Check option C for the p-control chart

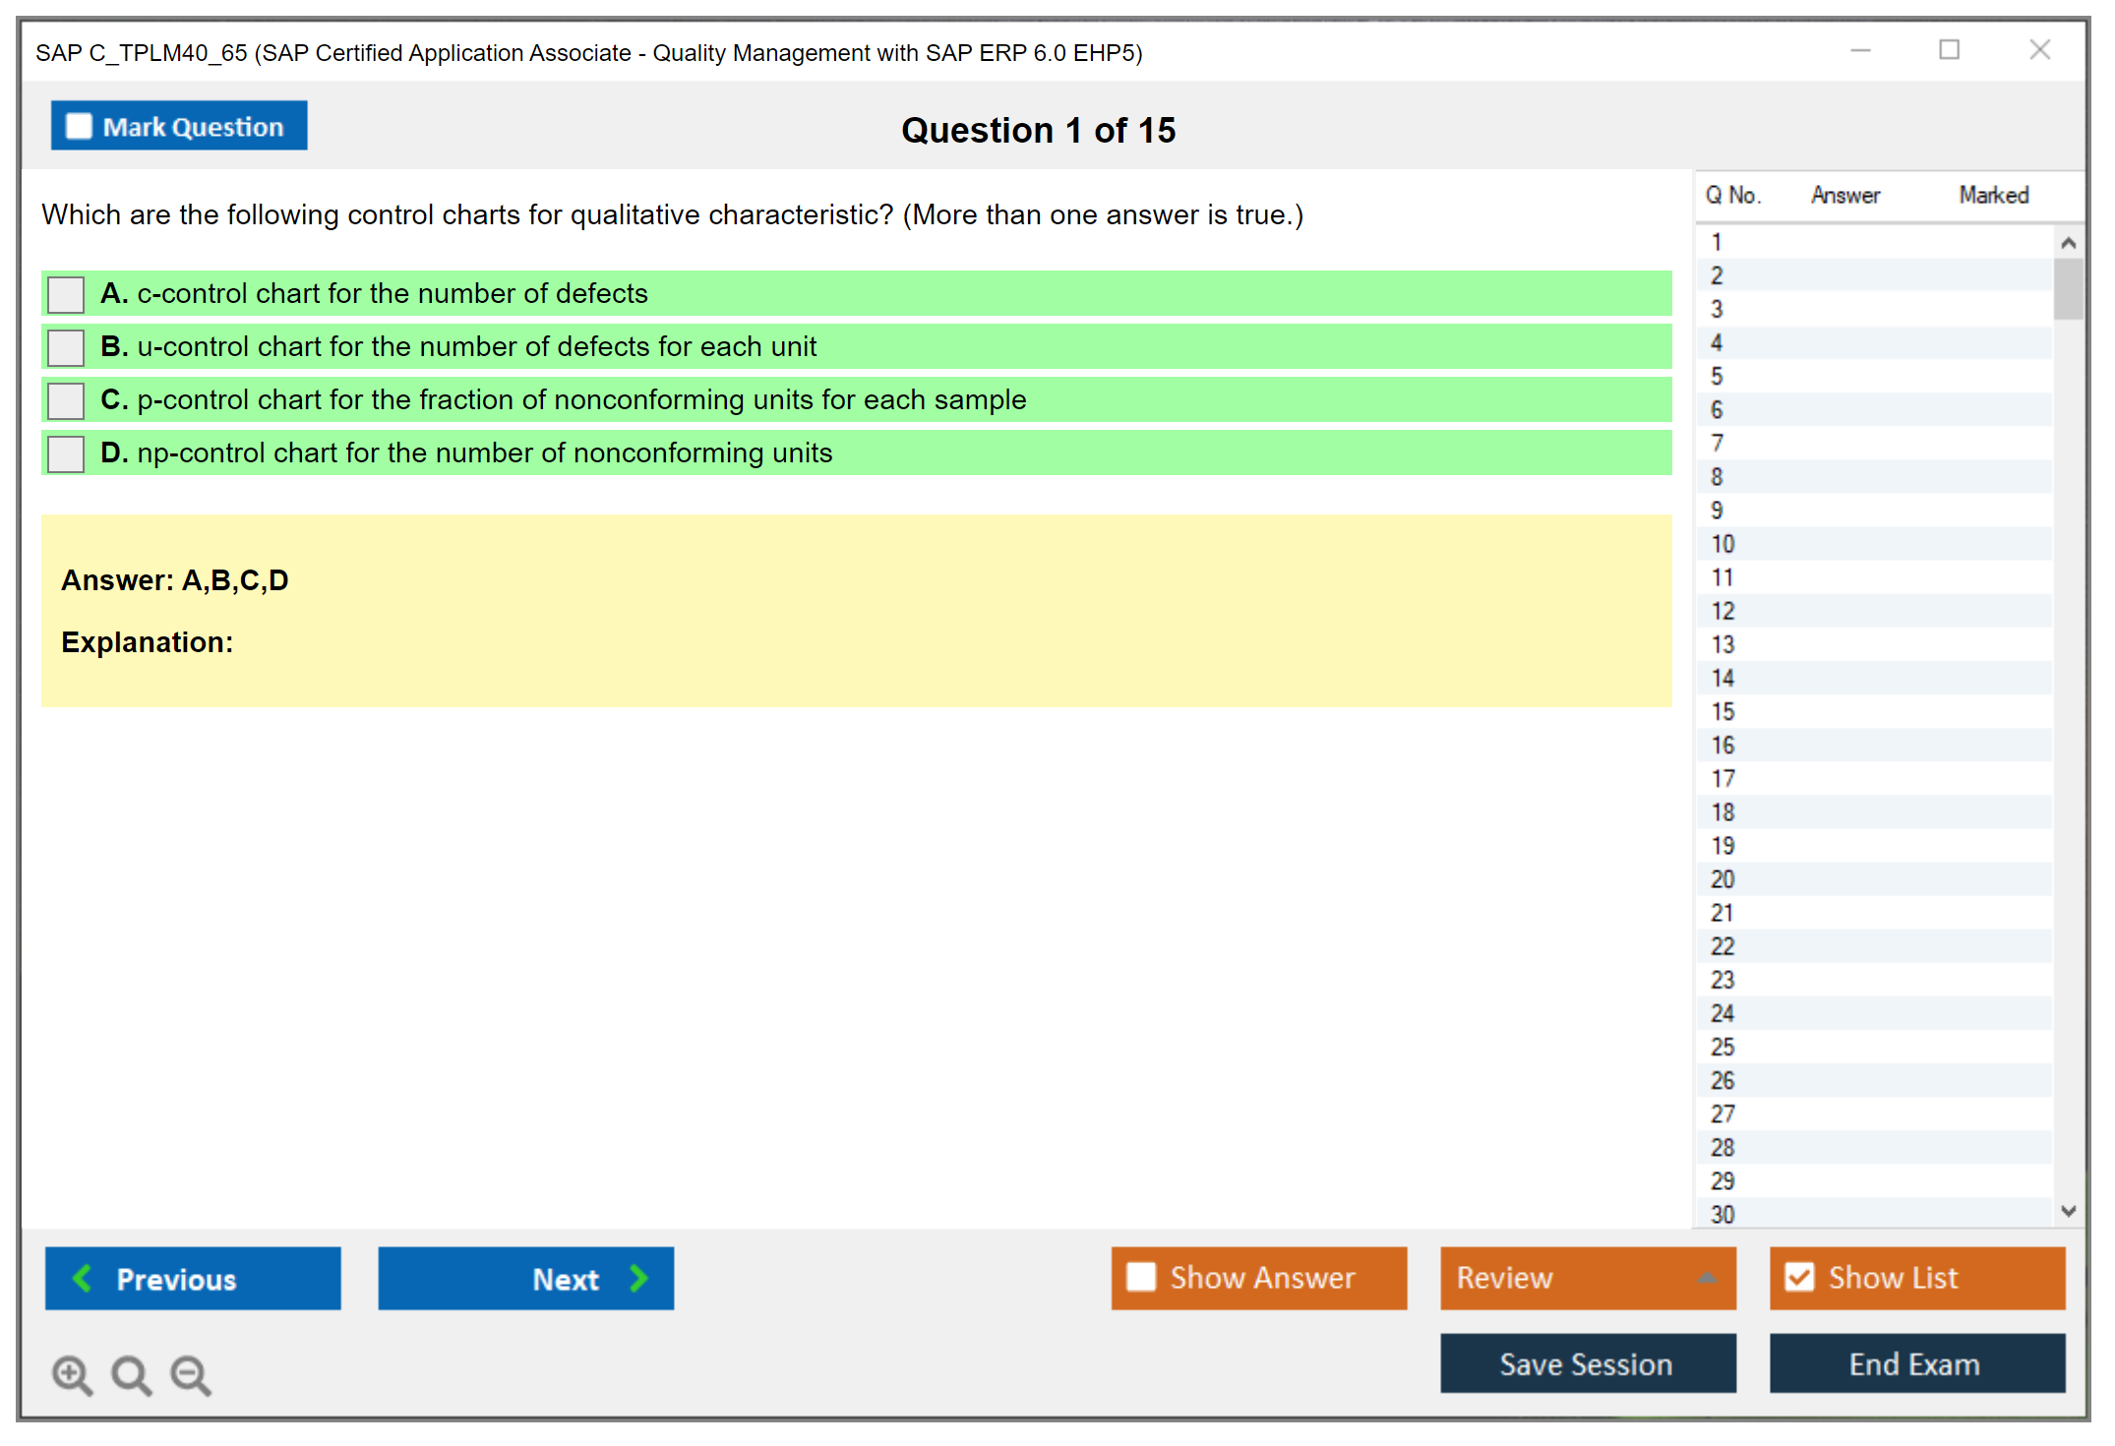pos(66,400)
